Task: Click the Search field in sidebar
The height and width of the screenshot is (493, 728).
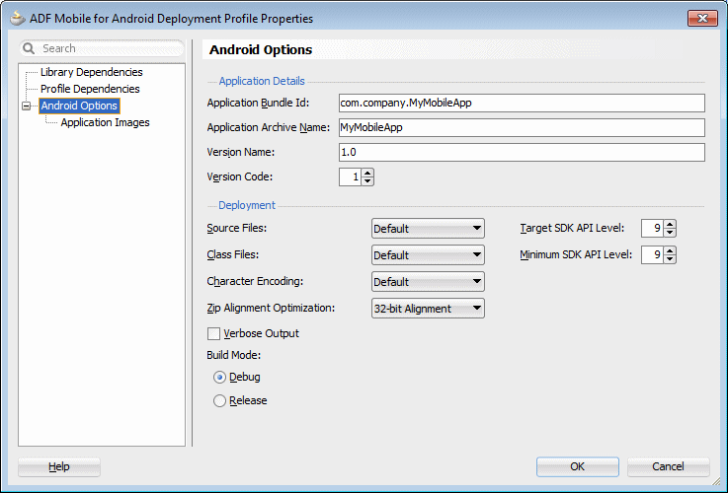Action: click(x=102, y=48)
